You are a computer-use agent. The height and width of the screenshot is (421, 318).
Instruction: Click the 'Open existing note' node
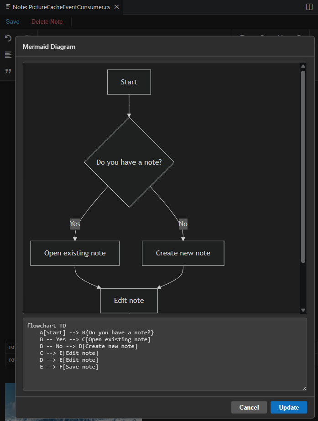(75, 253)
